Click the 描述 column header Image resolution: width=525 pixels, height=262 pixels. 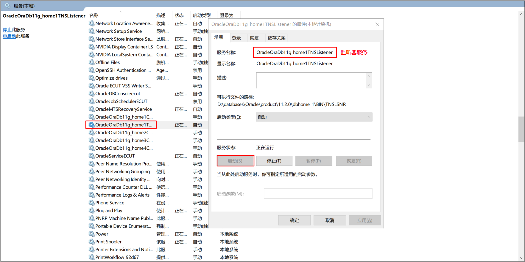161,15
